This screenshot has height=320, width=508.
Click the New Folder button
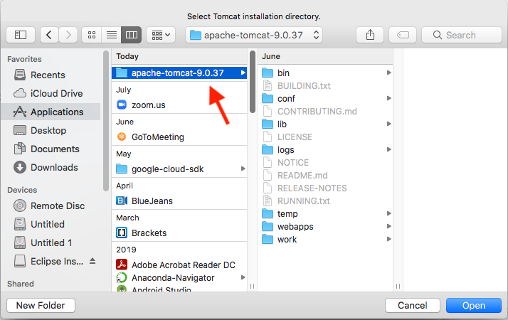point(41,306)
